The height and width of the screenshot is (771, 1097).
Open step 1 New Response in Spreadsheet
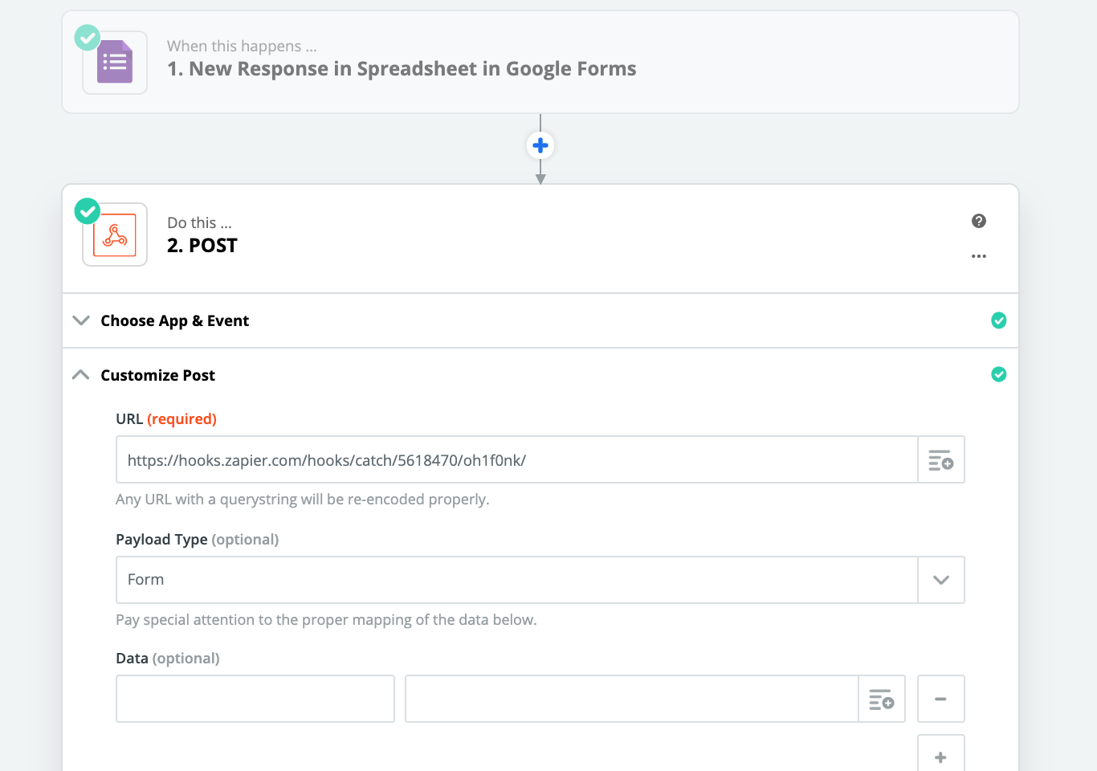click(402, 69)
